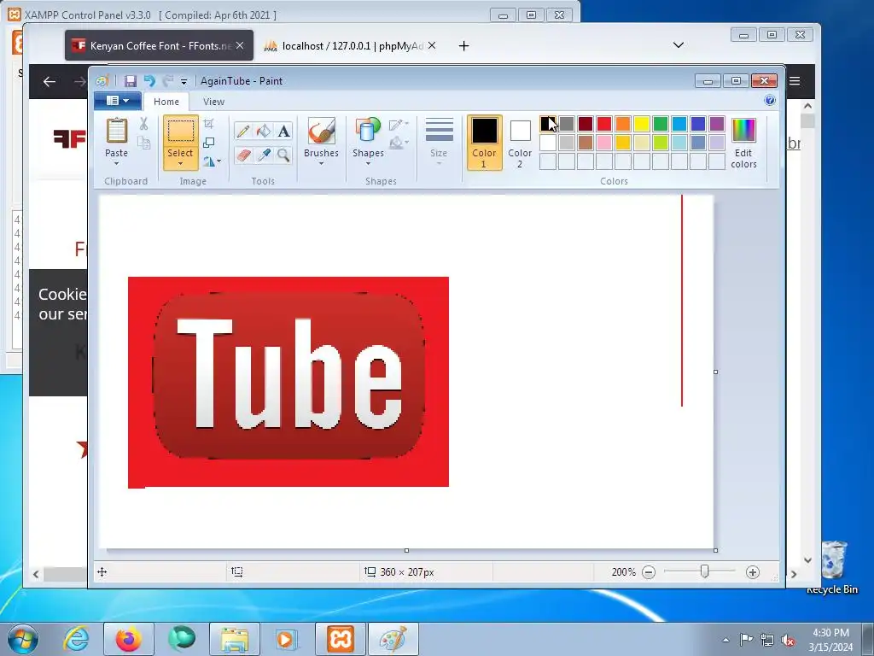Select the Color picker eyedropper tool
Screen dimensions: 874x656
[x=263, y=155]
